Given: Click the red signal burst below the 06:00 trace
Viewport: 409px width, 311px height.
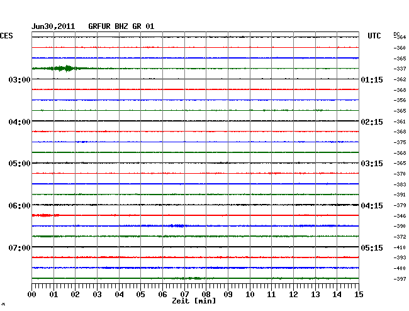Looking at the screenshot, I should (x=46, y=215).
